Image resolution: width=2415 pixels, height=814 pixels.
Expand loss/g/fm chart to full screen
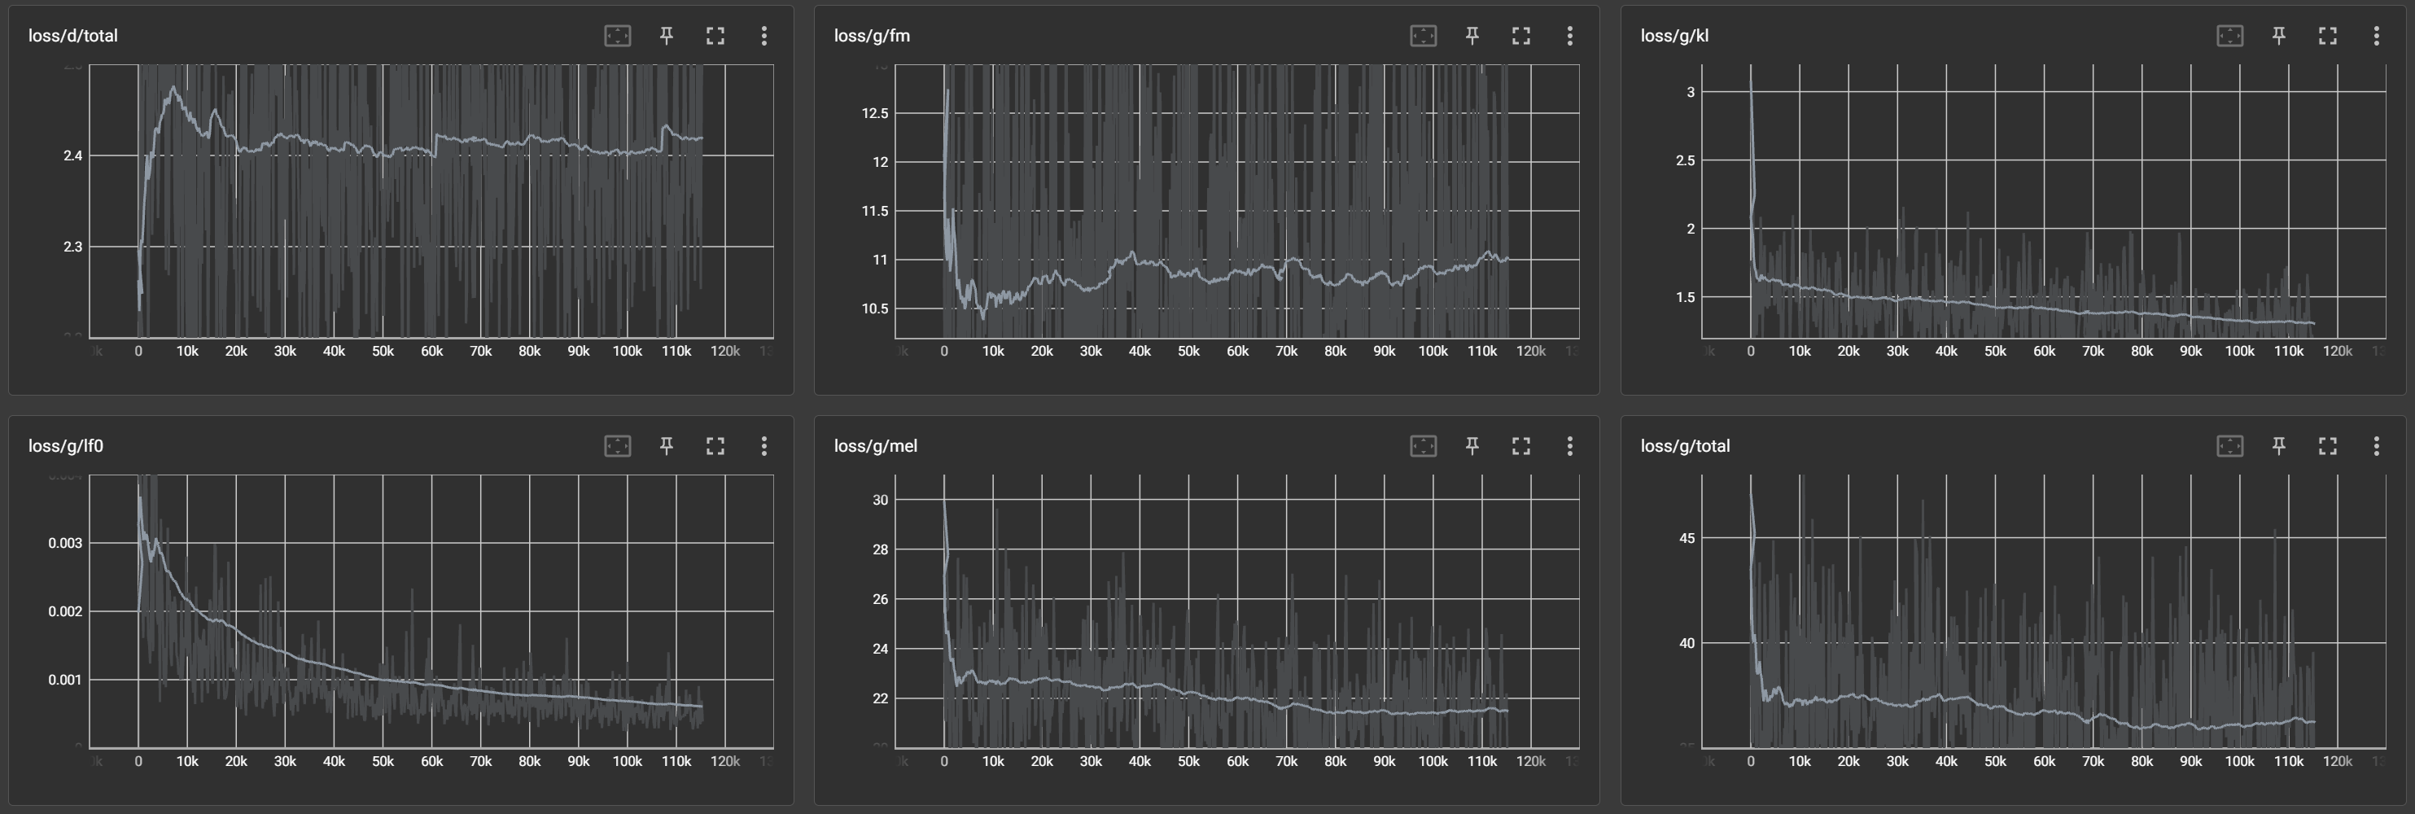coord(1520,36)
